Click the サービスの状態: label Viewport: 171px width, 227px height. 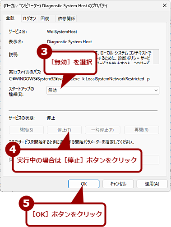click(22, 118)
